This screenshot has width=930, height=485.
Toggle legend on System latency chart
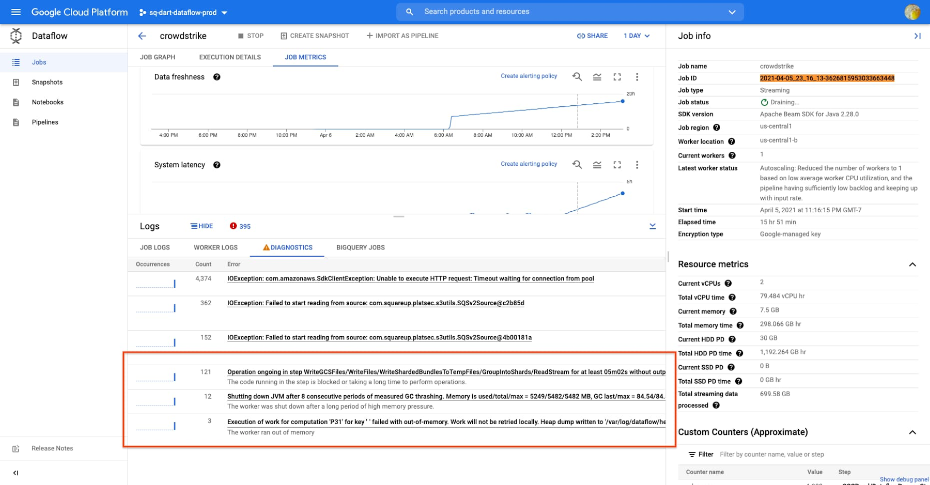pyautogui.click(x=597, y=164)
